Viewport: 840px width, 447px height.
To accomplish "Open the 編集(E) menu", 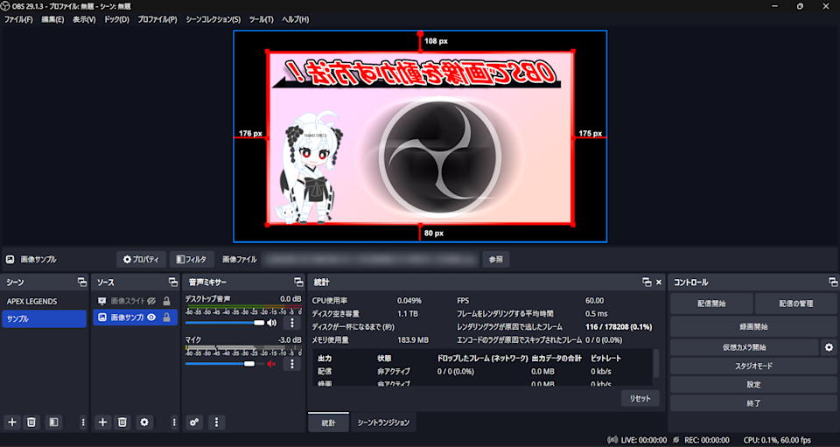I will point(52,19).
